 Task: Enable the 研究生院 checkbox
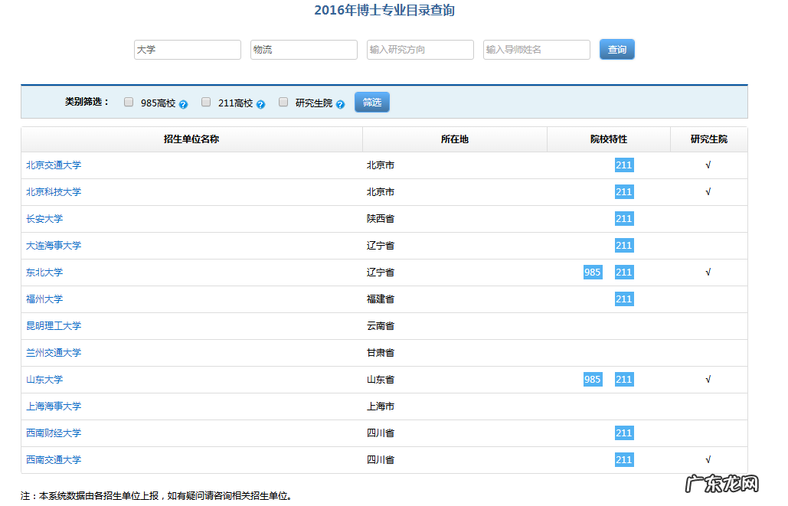[x=283, y=100]
